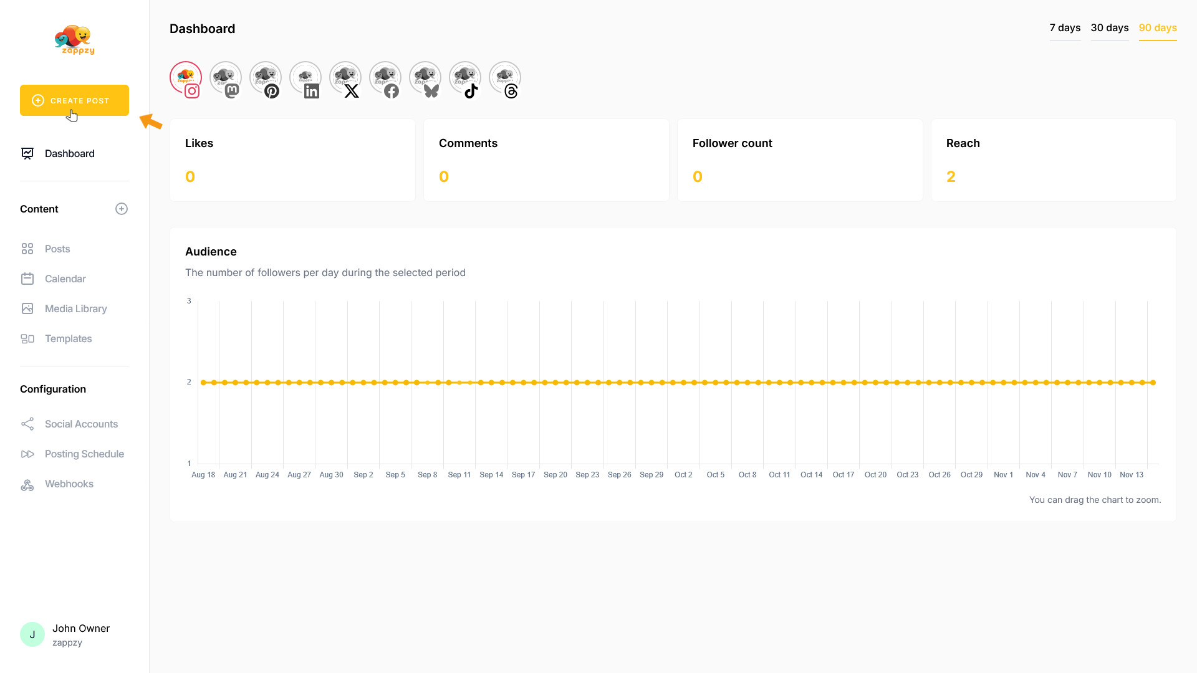Select the Facebook account avatar
Viewport: 1197px width, 673px height.
pyautogui.click(x=385, y=78)
